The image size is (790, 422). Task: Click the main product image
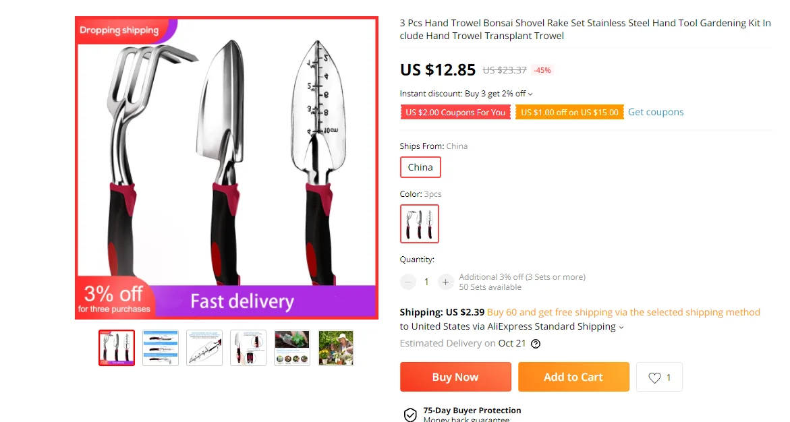click(x=227, y=168)
